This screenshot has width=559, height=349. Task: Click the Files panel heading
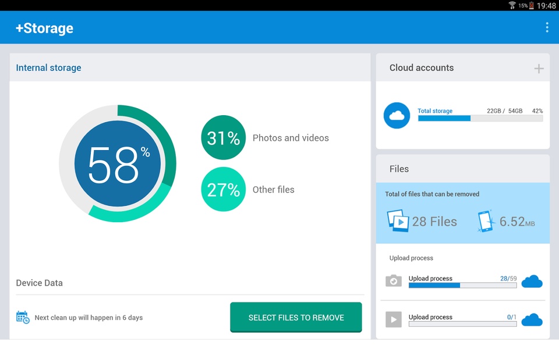(399, 169)
